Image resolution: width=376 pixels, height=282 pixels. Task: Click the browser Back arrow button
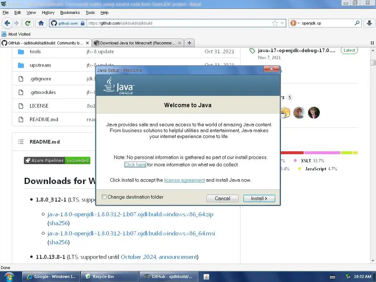(7, 23)
